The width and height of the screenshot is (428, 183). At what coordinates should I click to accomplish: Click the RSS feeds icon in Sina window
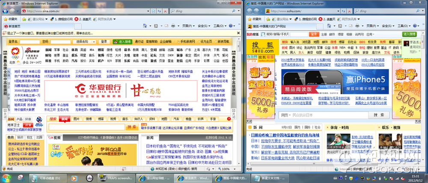point(157,26)
